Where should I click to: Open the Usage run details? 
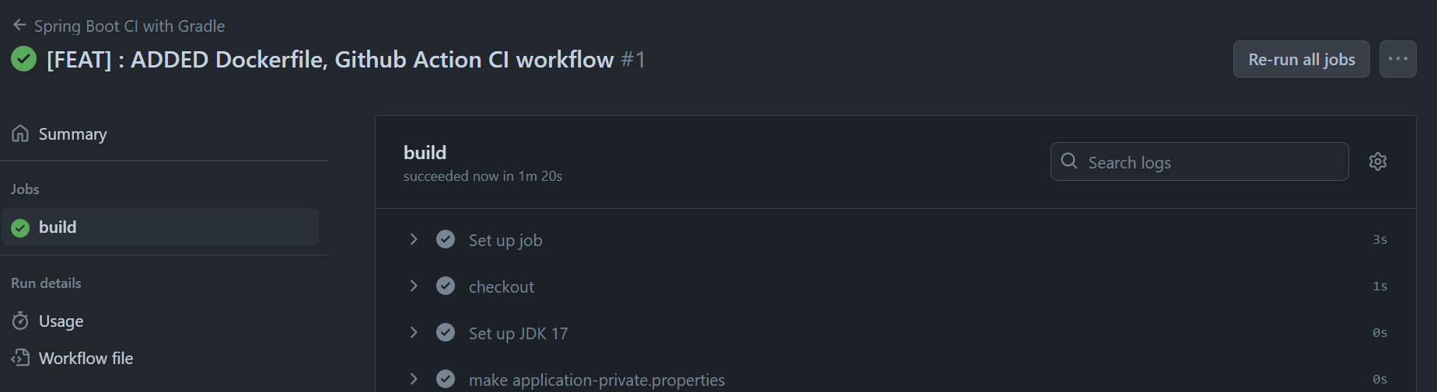(61, 321)
